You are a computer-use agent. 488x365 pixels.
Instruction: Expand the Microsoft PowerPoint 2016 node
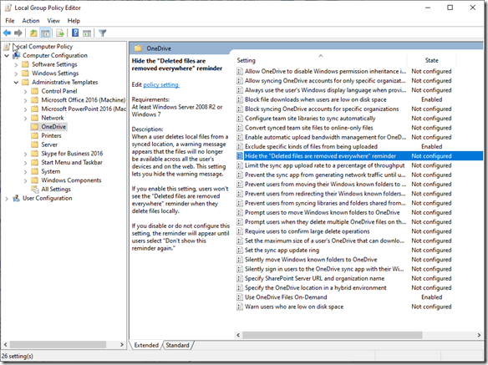[26, 109]
